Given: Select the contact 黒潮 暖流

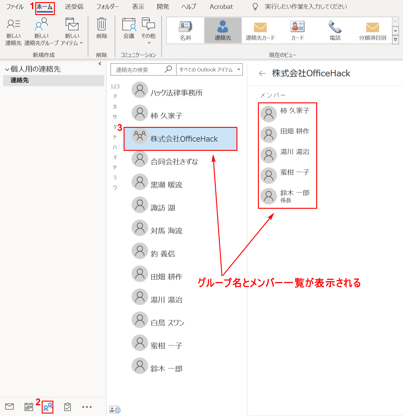Looking at the screenshot, I should 166,185.
